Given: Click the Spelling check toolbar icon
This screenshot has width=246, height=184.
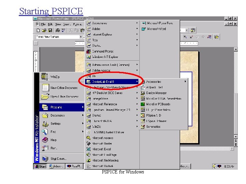Looking at the screenshot, I should 64,30.
